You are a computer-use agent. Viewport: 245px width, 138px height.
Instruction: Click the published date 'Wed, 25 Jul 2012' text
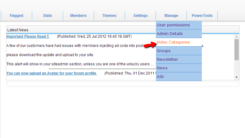[94, 36]
